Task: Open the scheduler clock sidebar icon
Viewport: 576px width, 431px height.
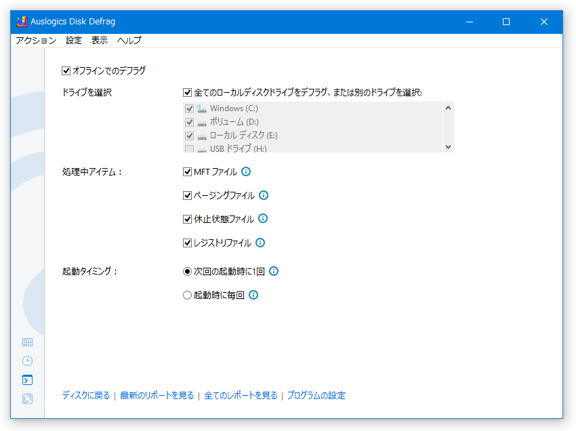Action: (27, 361)
